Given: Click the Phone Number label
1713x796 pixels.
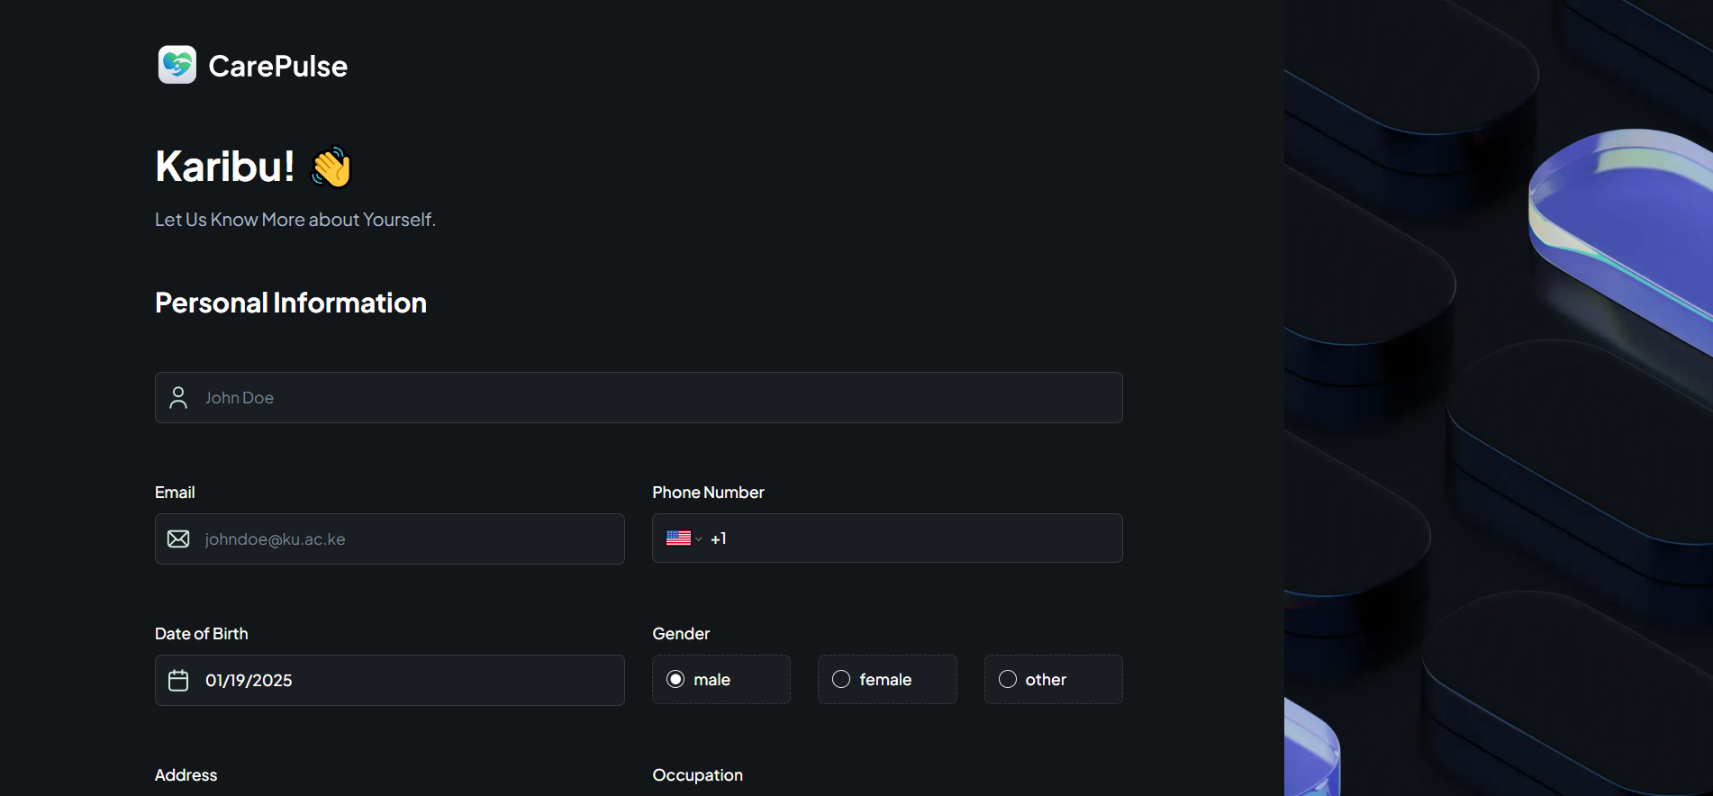Looking at the screenshot, I should tap(708, 493).
